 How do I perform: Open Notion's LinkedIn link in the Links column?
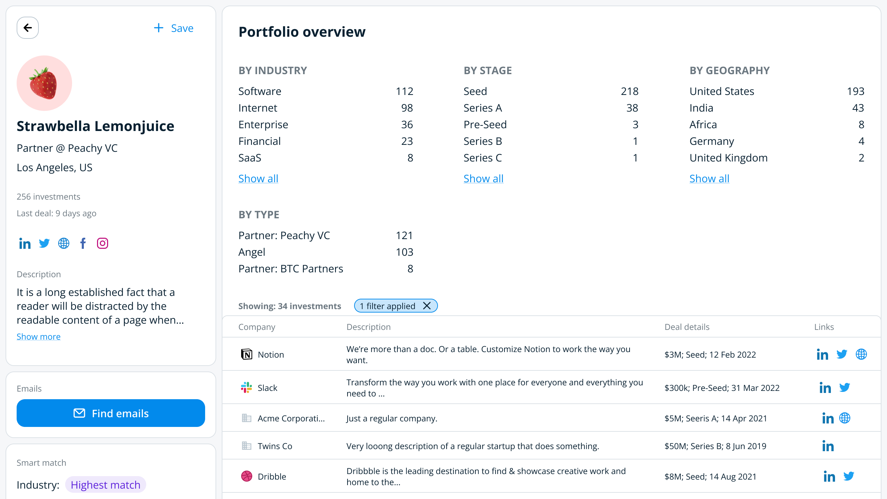click(x=823, y=354)
